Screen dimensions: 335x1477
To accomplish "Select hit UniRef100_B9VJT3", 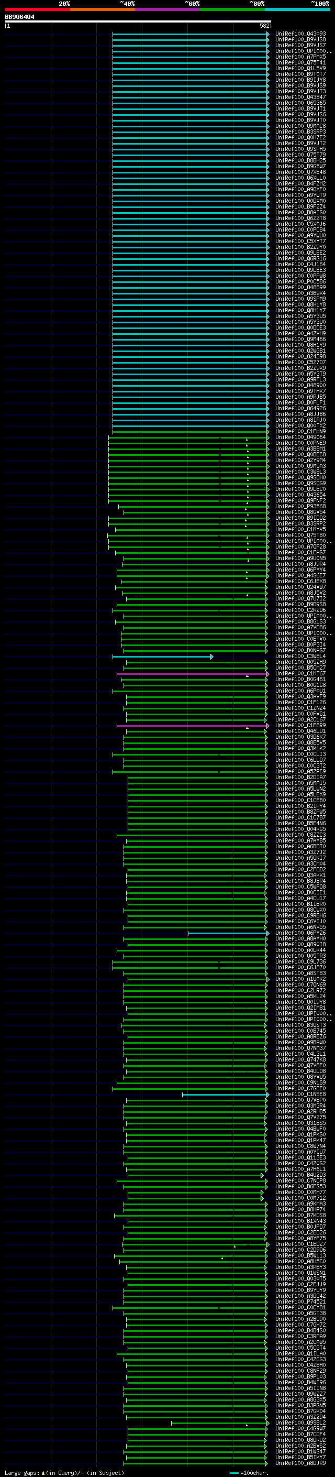I will click(300, 91).
